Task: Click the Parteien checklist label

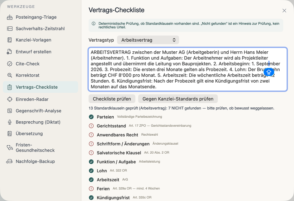Action: pyautogui.click(x=105, y=117)
